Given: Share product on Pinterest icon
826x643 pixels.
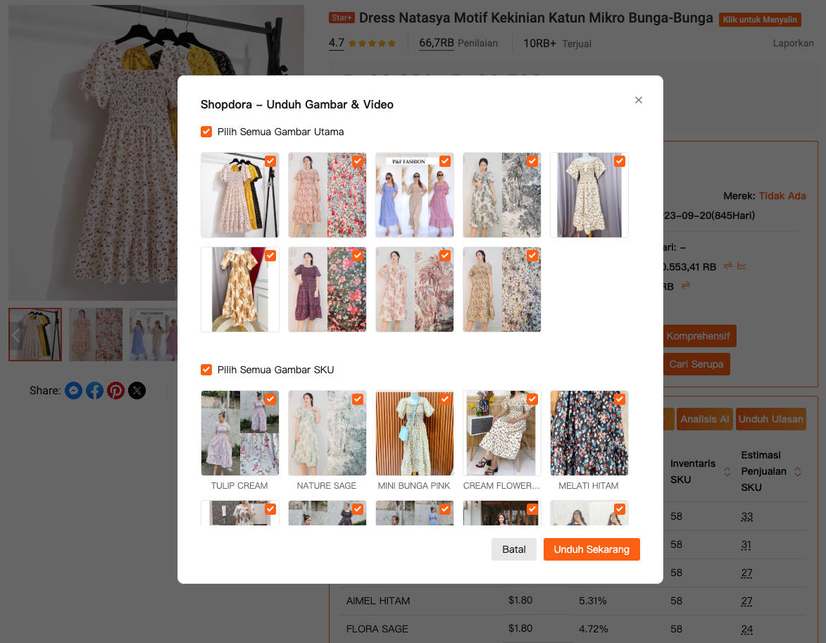Looking at the screenshot, I should click(116, 390).
